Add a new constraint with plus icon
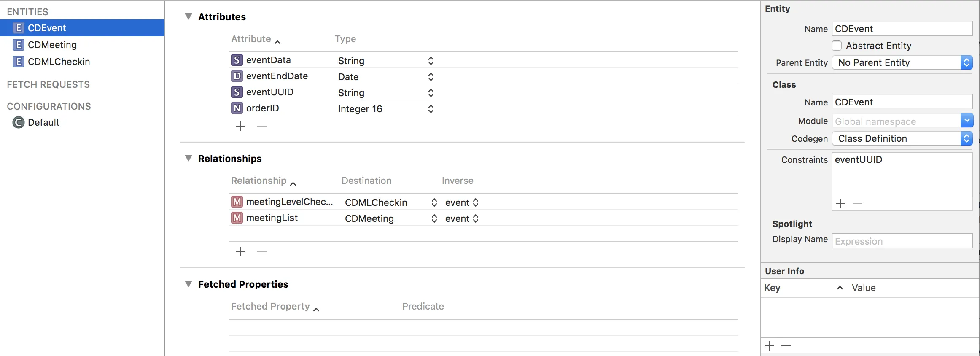The height and width of the screenshot is (356, 980). (841, 204)
